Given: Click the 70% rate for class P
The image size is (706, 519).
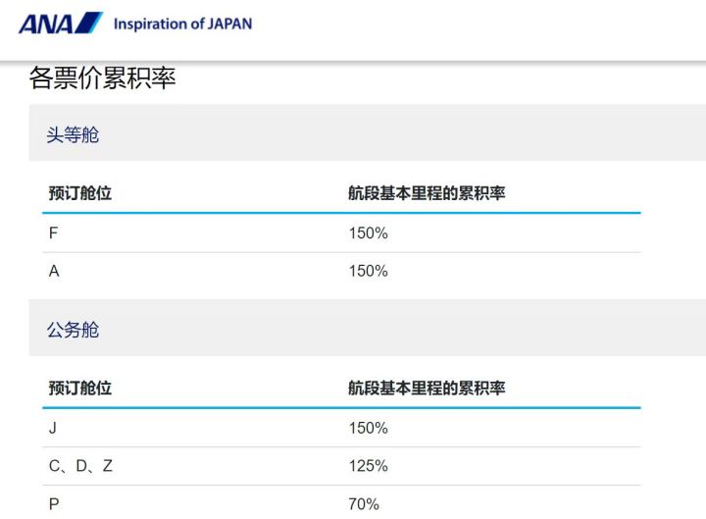Looking at the screenshot, I should click(364, 504).
